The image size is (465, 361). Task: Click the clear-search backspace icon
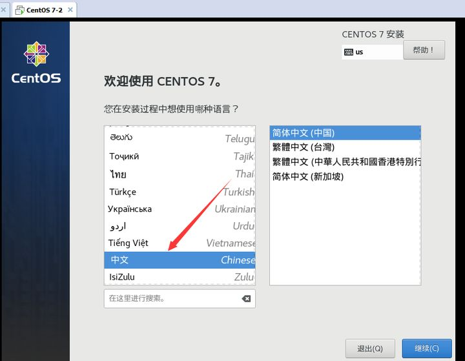[246, 299]
